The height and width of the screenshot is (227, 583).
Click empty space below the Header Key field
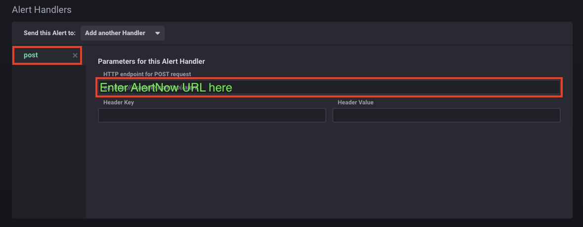[x=212, y=163]
